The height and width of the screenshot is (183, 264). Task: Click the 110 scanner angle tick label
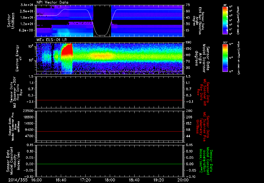188,55
